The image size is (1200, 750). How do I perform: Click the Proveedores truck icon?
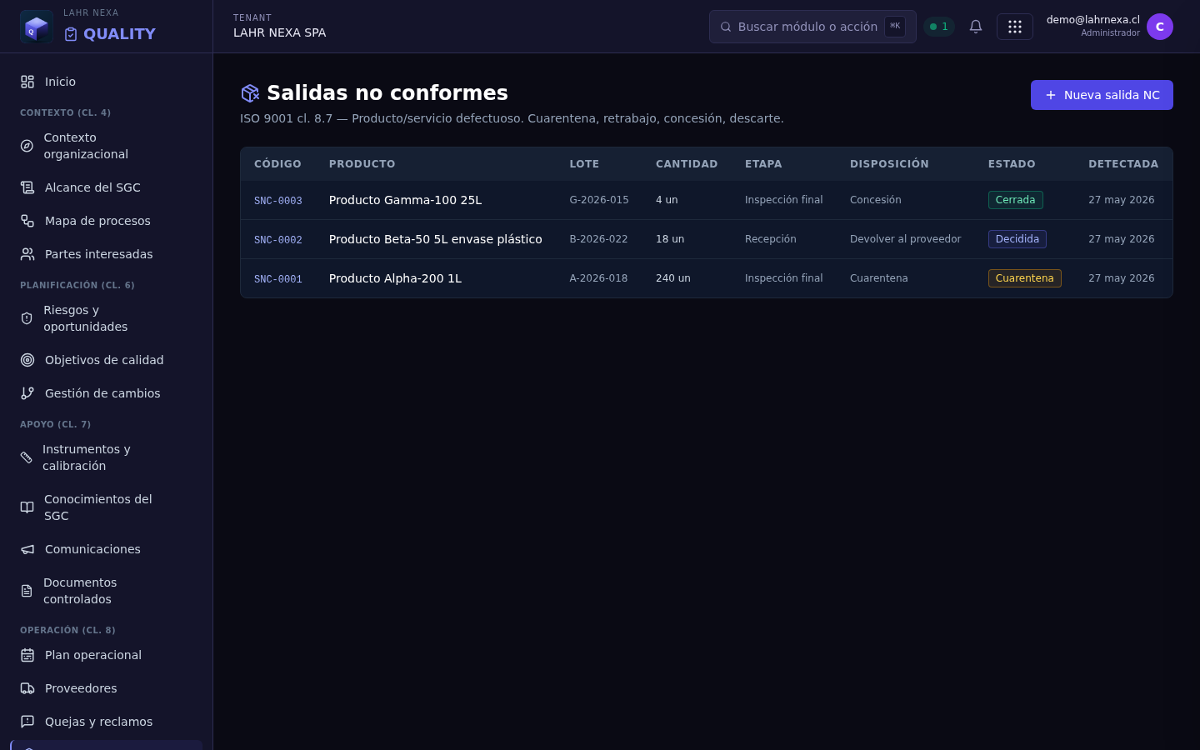click(27, 688)
